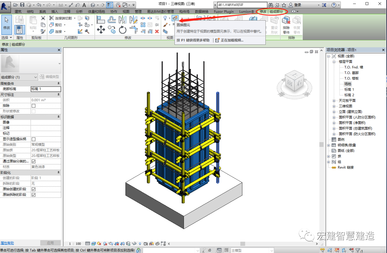The width and height of the screenshot is (387, 253).
Task: Click the ViewCube in the 3D view
Action: [x=294, y=82]
